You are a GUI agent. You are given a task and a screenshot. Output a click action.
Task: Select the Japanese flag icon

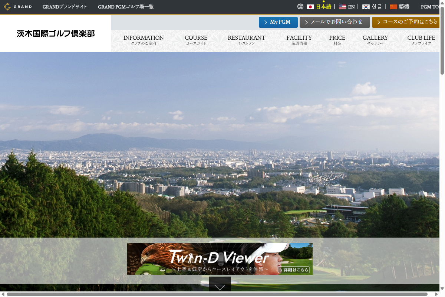(310, 7)
